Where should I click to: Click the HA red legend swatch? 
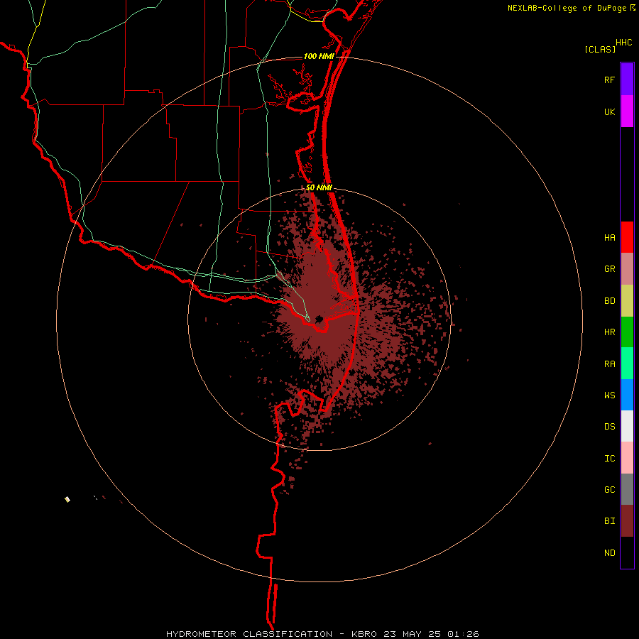point(627,237)
